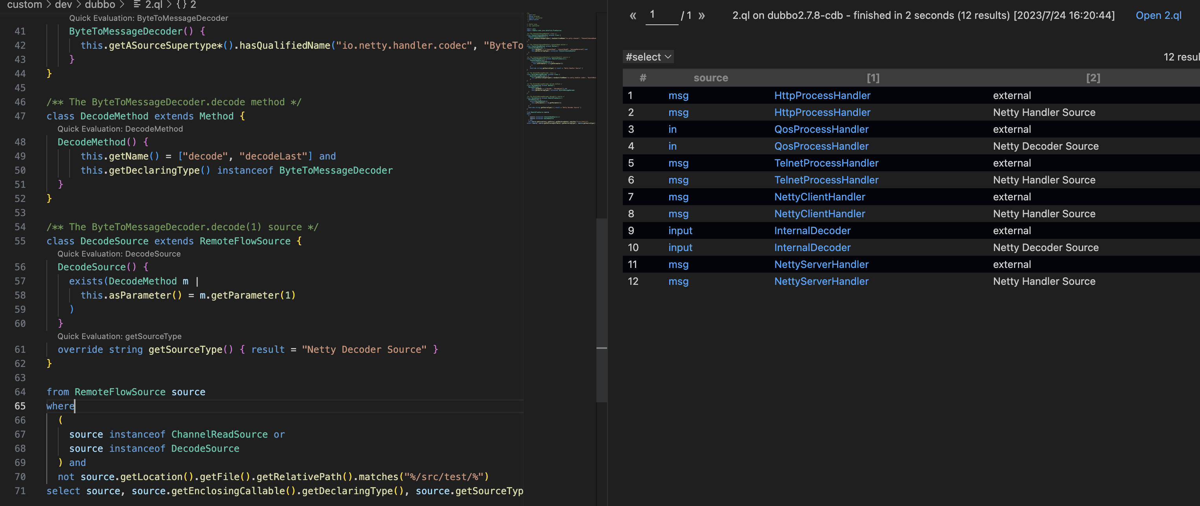Image resolution: width=1200 pixels, height=506 pixels.
Task: Open 'in' source link in row 3
Action: pos(672,129)
